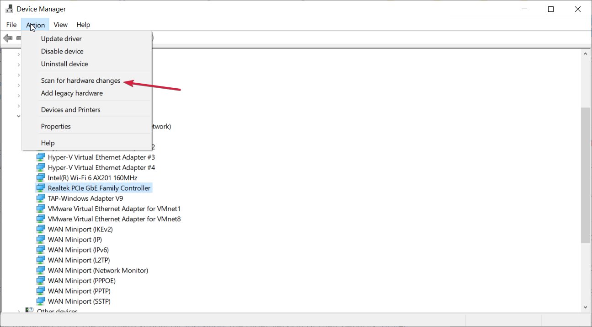
Task: Click icon beside WAN Miniport (IPv6)
Action: 41,250
